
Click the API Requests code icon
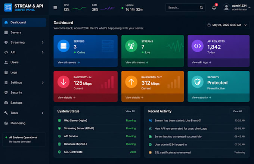pyautogui.click(x=198, y=46)
